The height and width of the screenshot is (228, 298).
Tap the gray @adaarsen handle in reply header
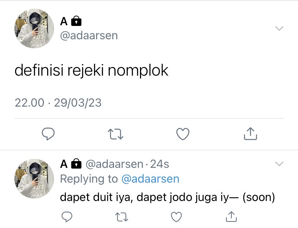point(114,164)
